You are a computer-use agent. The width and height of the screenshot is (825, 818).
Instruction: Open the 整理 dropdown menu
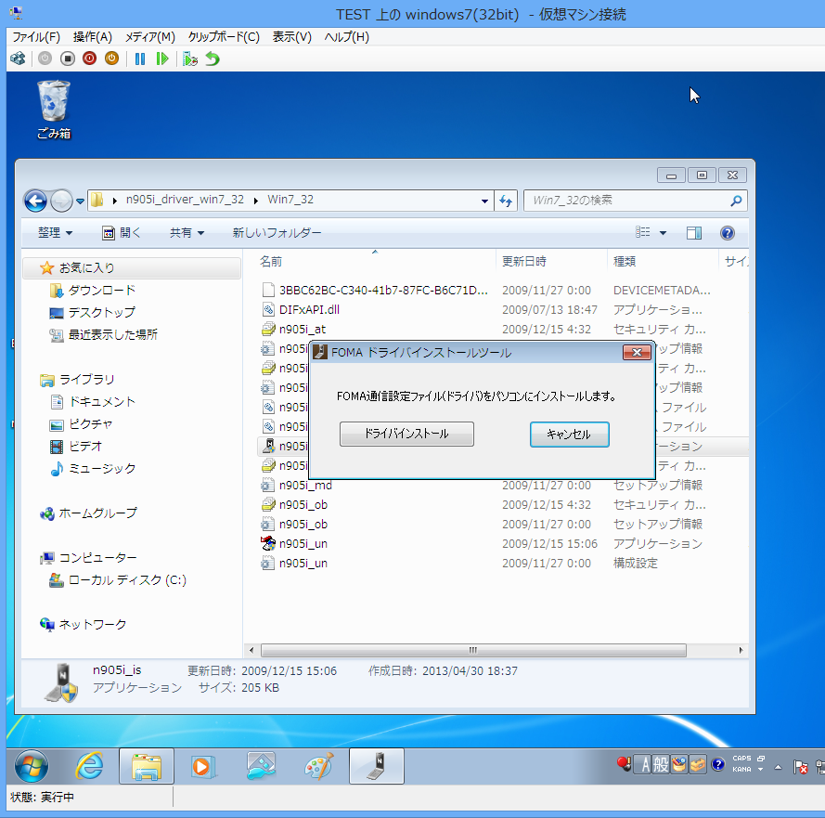coord(55,233)
